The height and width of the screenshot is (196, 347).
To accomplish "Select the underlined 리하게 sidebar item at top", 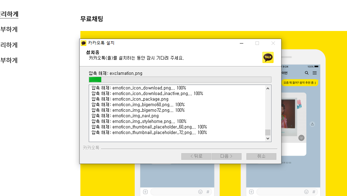I will 9,14.
